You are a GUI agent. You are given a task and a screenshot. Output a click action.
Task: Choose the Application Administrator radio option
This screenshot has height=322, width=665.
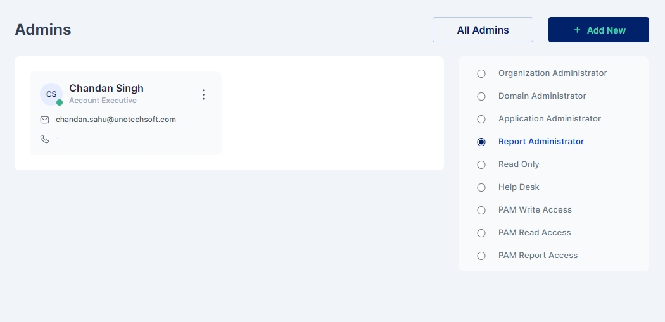481,119
